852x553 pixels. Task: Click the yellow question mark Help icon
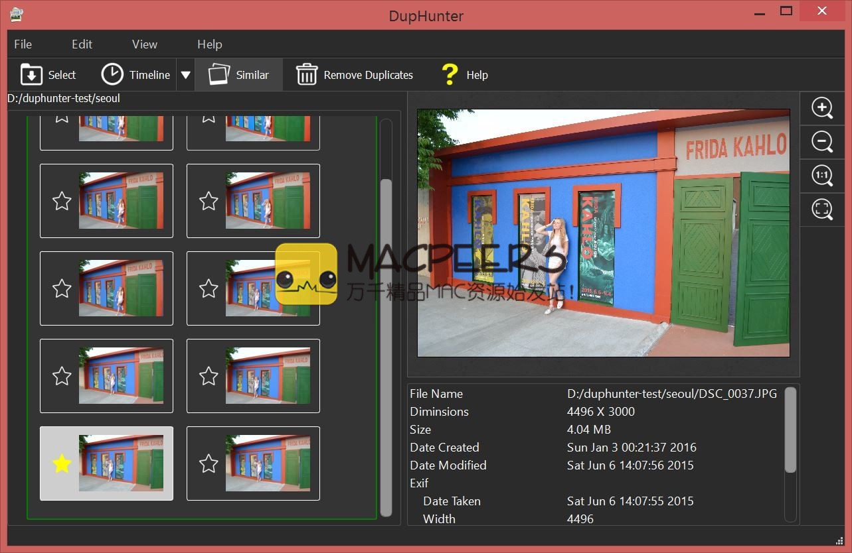(450, 75)
